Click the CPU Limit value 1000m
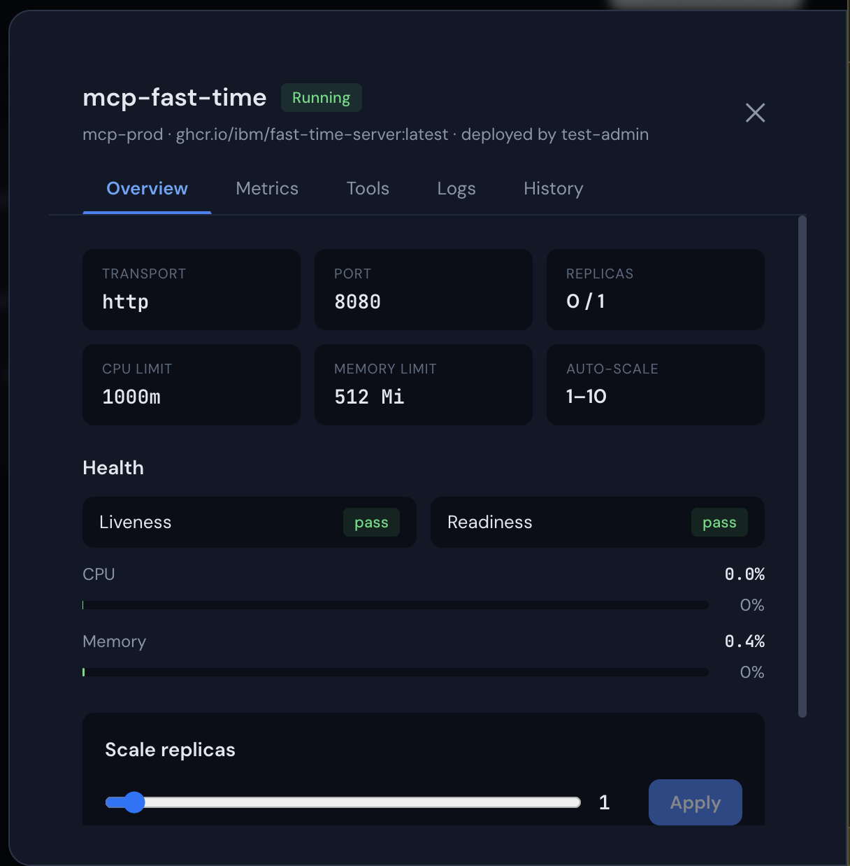Screen dimensions: 850x866 click(x=131, y=397)
